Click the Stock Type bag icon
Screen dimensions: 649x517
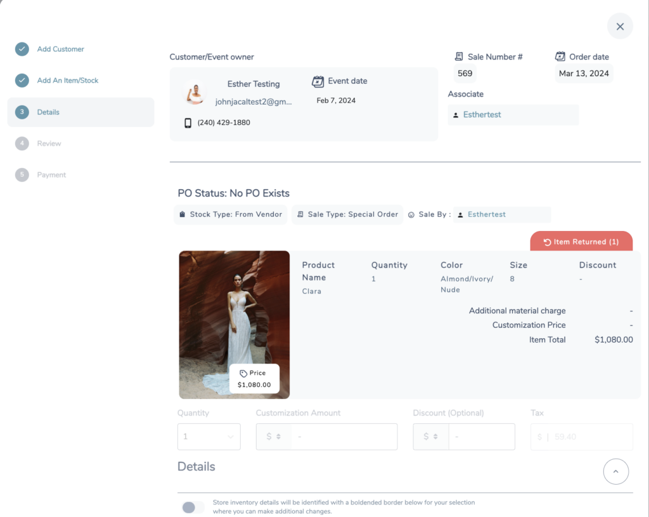[x=182, y=214]
